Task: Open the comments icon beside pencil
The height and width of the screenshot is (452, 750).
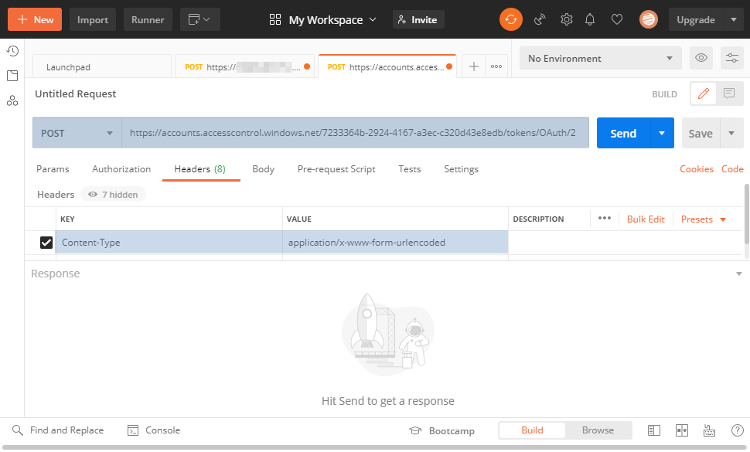Action: pos(729,93)
